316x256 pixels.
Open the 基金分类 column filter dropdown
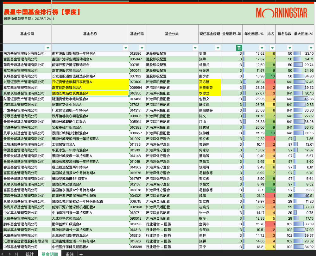coord(195,48)
